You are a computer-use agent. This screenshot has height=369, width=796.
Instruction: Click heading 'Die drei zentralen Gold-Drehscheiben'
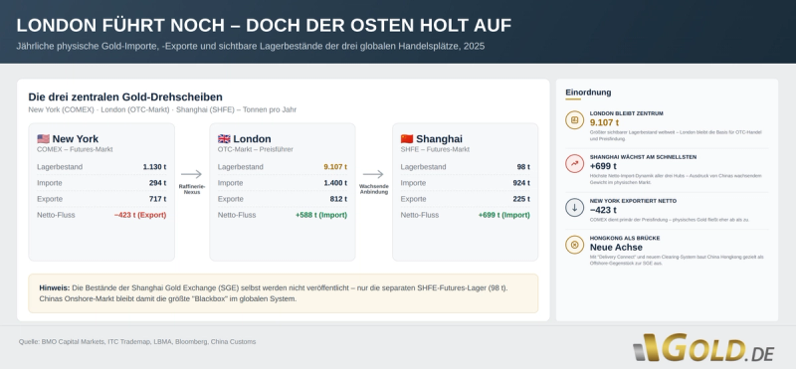125,96
